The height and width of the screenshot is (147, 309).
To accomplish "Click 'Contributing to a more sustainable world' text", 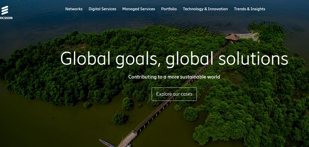I will coord(174,77).
